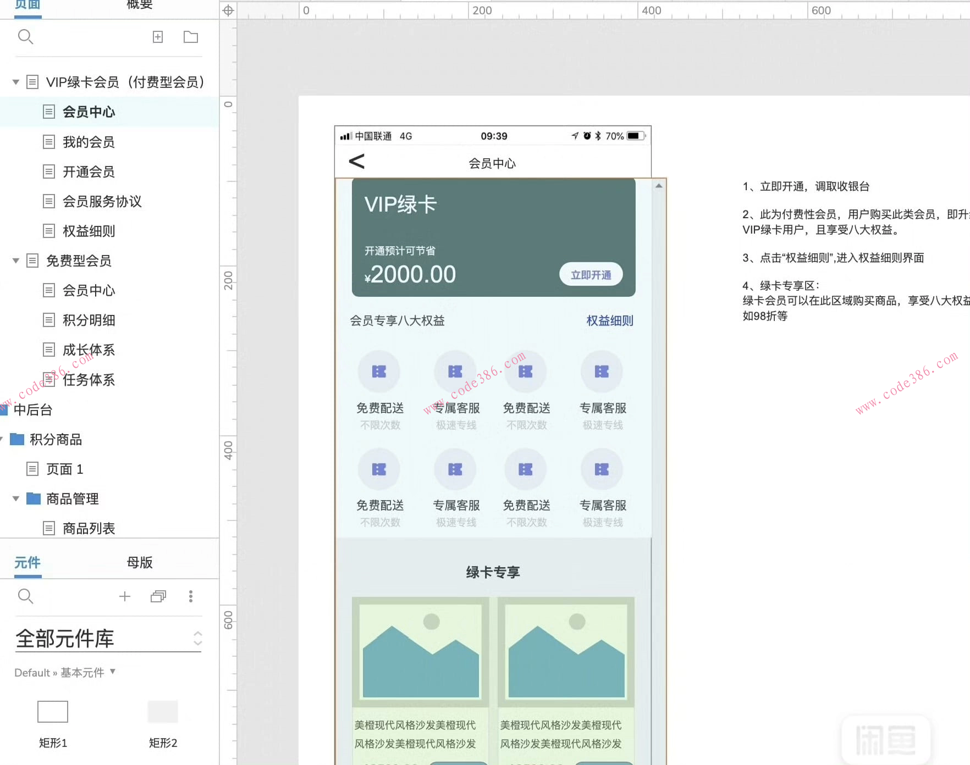970x765 pixels.
Task: Select the 矩形1 component thumbnail
Action: [52, 711]
